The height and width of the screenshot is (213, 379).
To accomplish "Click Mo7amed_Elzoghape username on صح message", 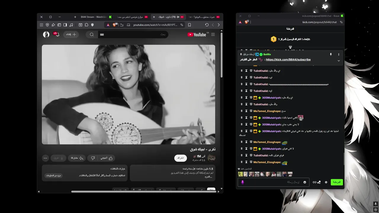I will 267,111.
